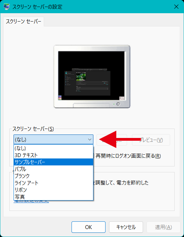184x237 pixels.
Task: Click the プレビュー(V) button
Action: pyautogui.click(x=151, y=140)
